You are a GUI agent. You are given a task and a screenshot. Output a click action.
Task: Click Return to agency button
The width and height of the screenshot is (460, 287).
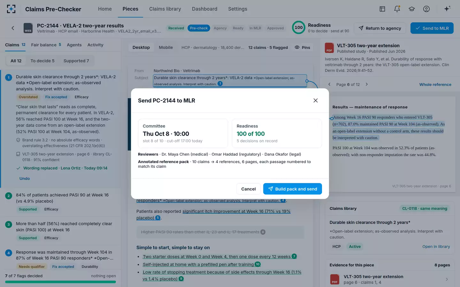click(x=380, y=28)
